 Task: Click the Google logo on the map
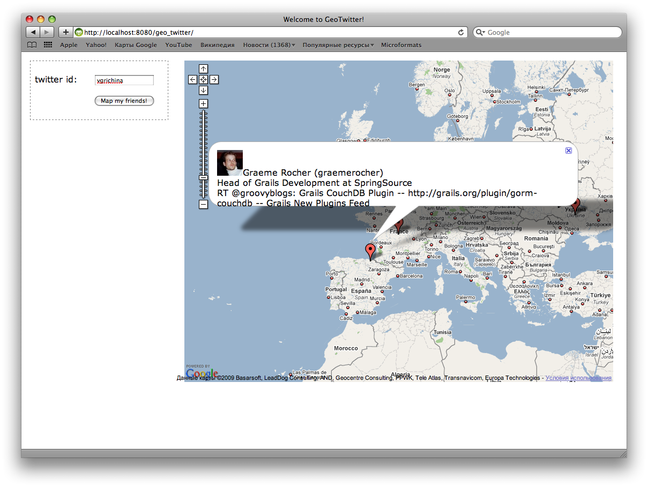202,373
